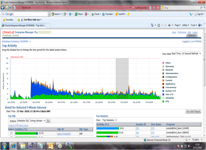206x150 pixels.
Task: Click the AutoFill toolbar button
Action: [122, 14]
